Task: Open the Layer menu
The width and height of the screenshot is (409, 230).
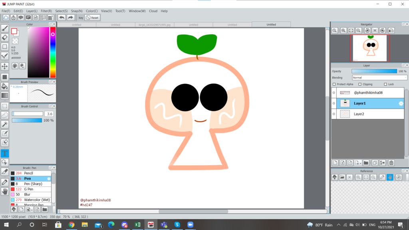Action: 32,11
